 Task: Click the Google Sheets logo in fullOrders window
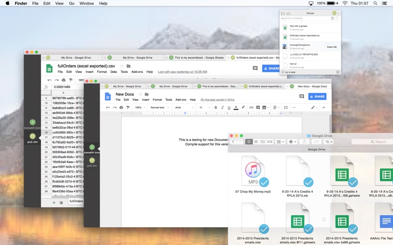click(x=50, y=69)
